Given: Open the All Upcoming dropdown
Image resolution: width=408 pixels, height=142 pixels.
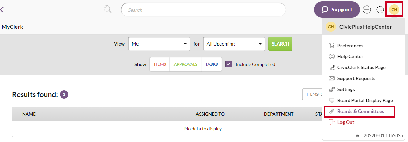Looking at the screenshot, I should click(x=234, y=44).
